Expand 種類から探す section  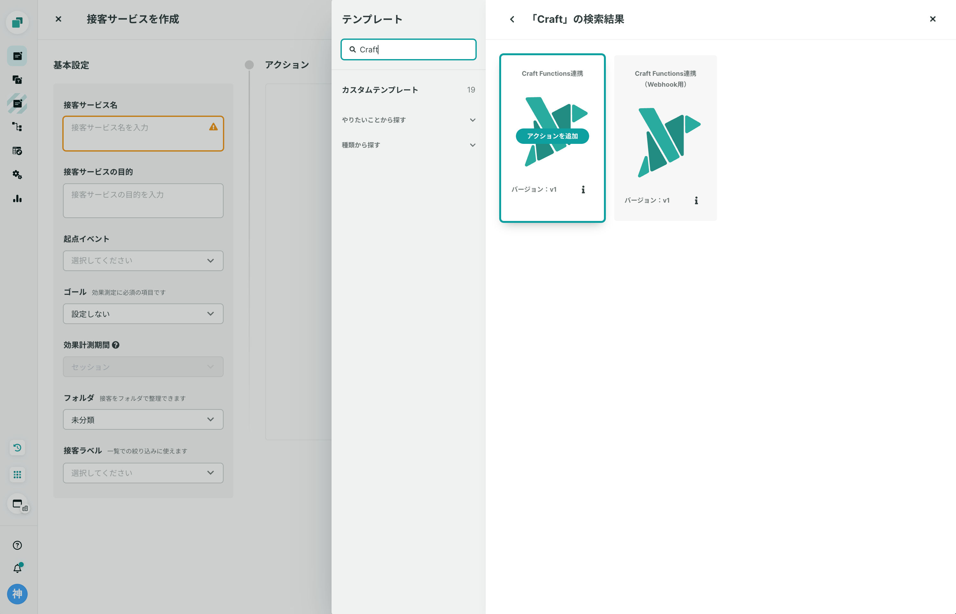(408, 145)
